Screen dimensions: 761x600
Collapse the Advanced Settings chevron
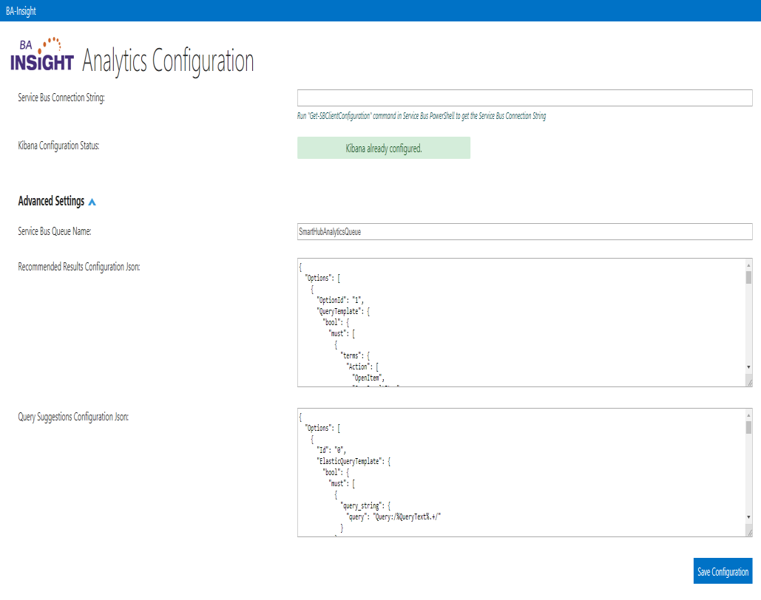coord(92,202)
